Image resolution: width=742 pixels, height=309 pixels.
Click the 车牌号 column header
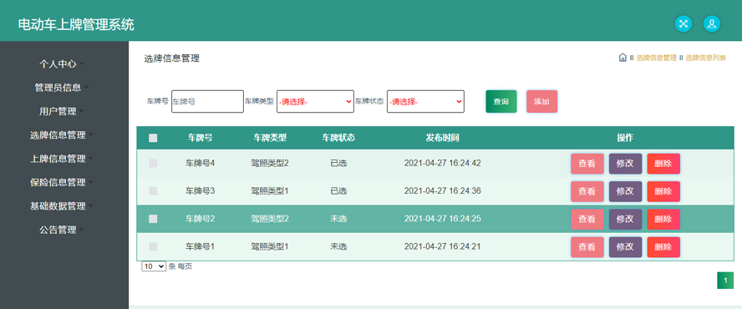click(201, 138)
